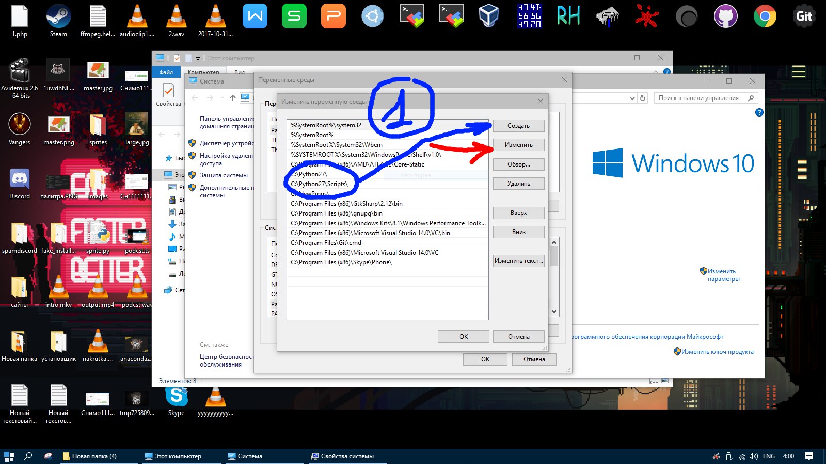Open the sprite.py Python file
Image resolution: width=826 pixels, height=464 pixels.
[x=98, y=237]
